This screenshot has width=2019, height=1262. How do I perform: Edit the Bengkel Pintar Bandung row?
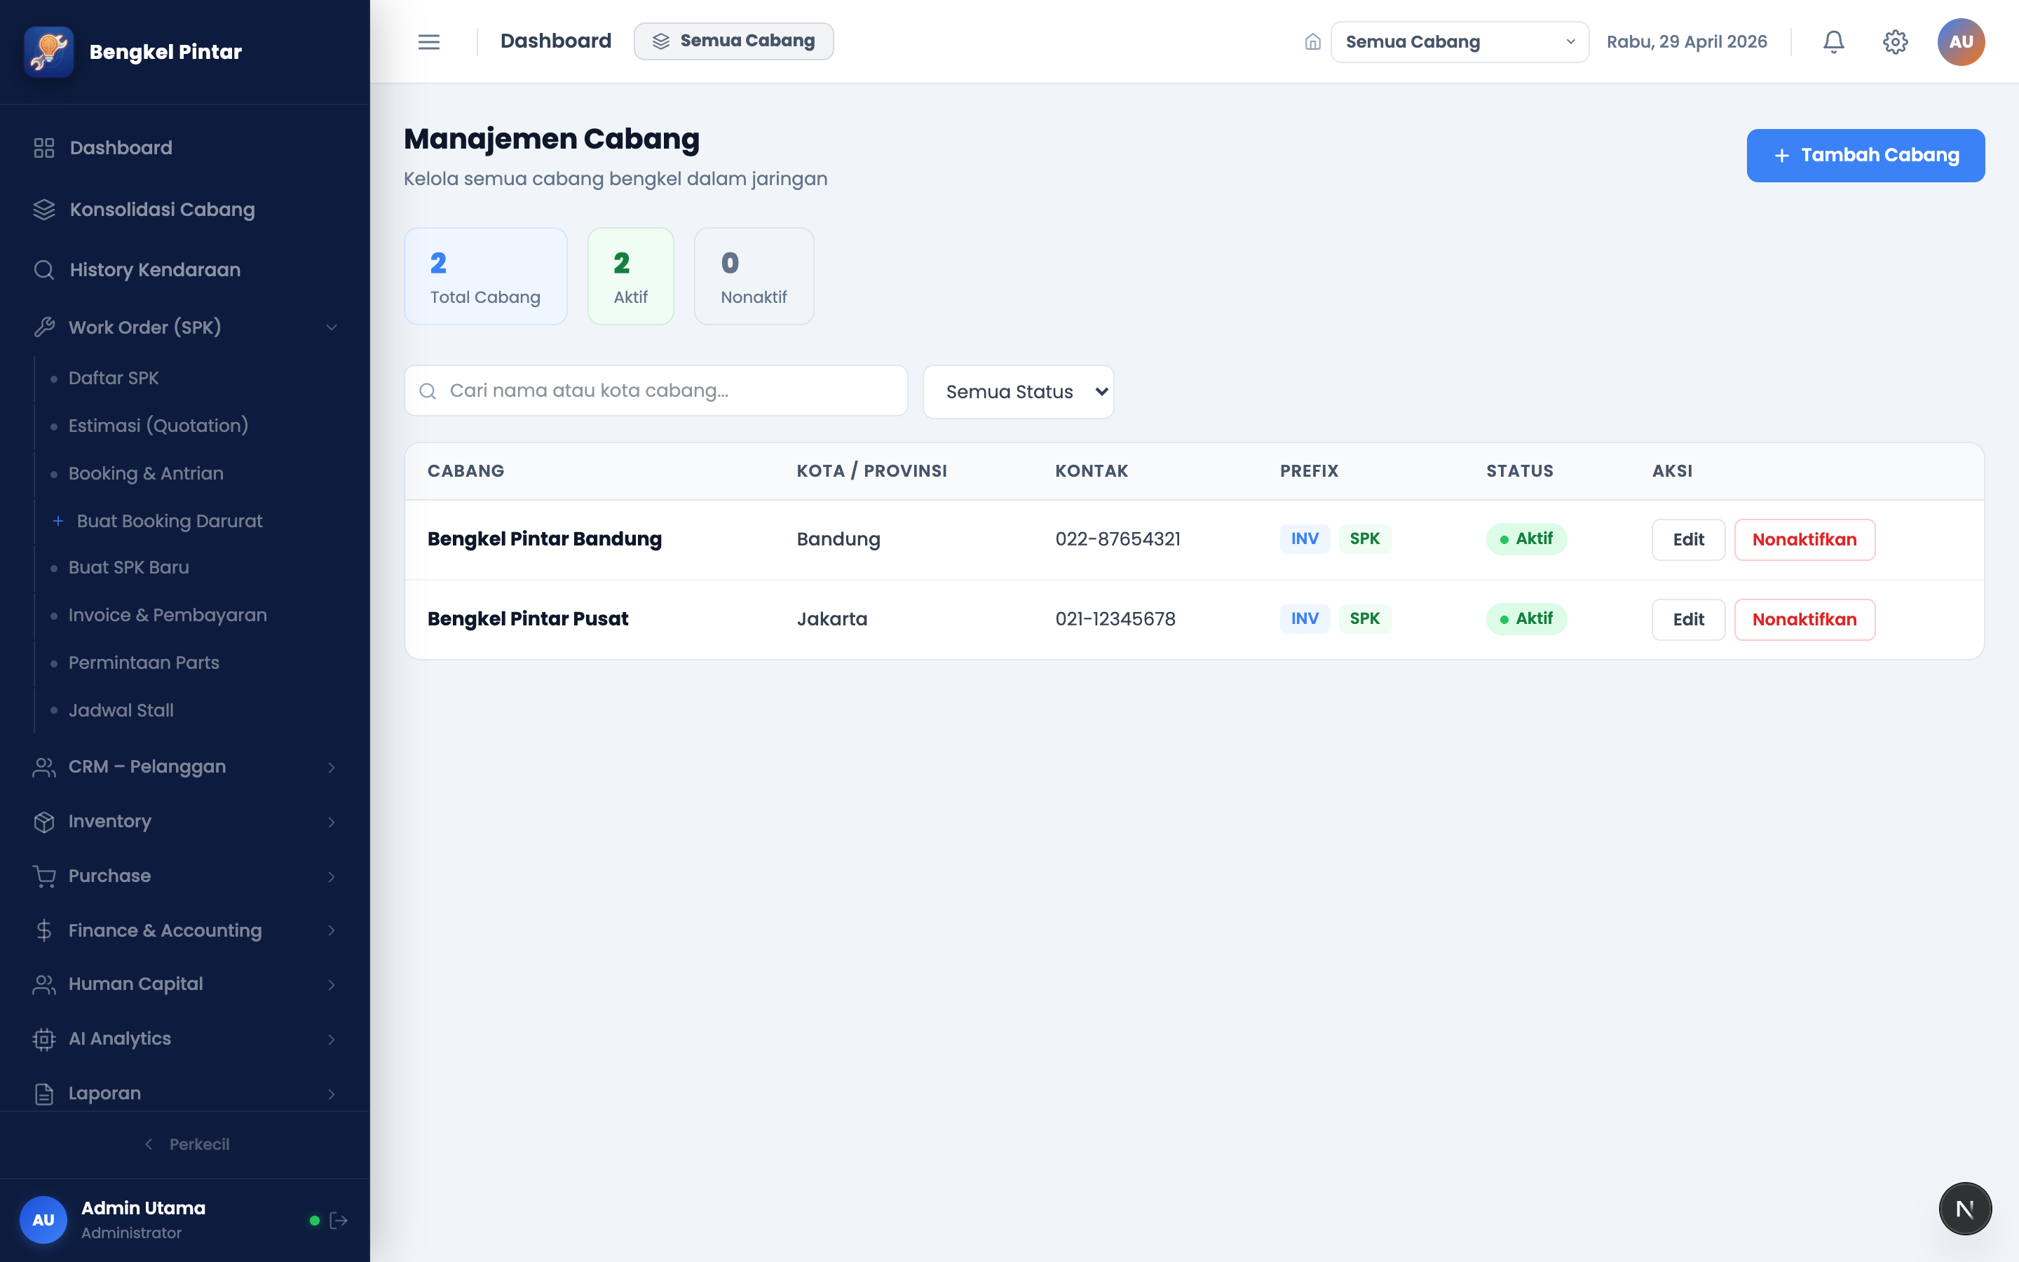pos(1688,539)
